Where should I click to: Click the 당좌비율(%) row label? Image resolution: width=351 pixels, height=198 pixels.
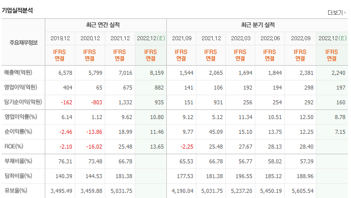pyautogui.click(x=18, y=176)
